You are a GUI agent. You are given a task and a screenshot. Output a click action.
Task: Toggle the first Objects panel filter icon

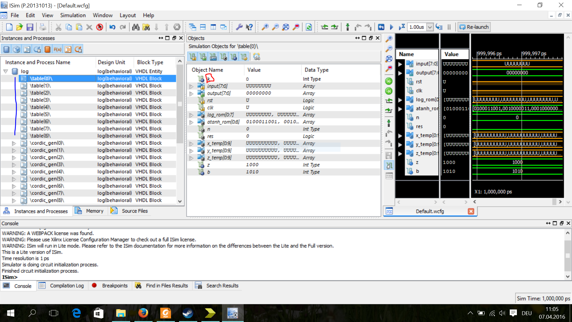click(192, 57)
